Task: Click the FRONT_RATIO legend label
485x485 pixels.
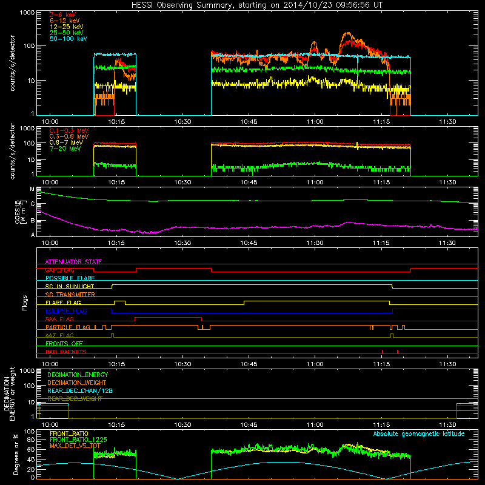Action: [x=69, y=433]
